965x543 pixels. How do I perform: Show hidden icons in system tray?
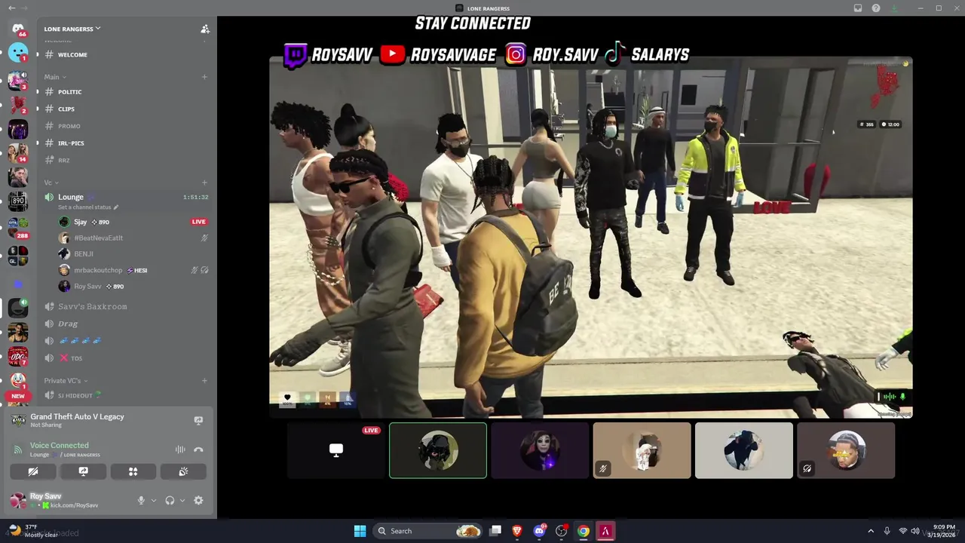pos(871,531)
